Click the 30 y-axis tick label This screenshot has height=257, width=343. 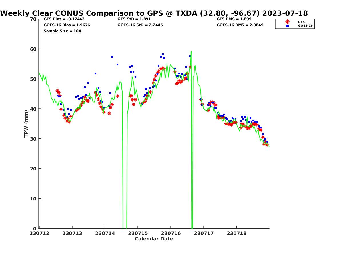click(x=33, y=139)
